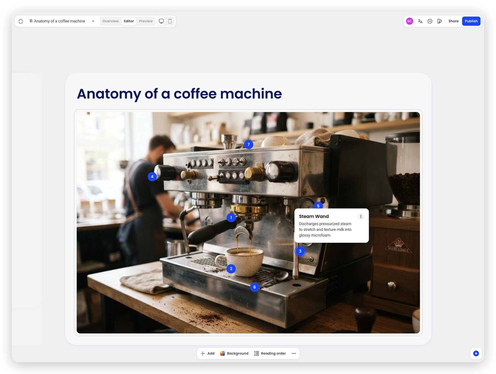Select mobile view icon
This screenshot has width=496, height=374.
170,21
